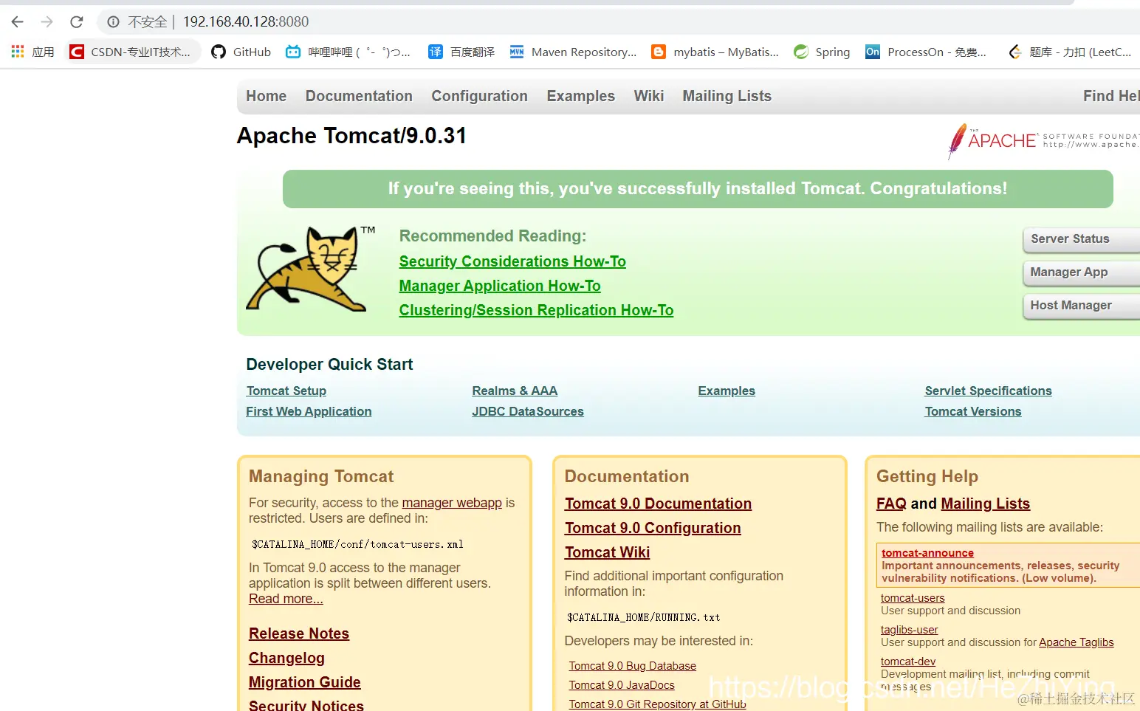Viewport: 1140px width, 711px height.
Task: Click the Apache Tomcat/9.0.31 heading
Action: coord(351,136)
